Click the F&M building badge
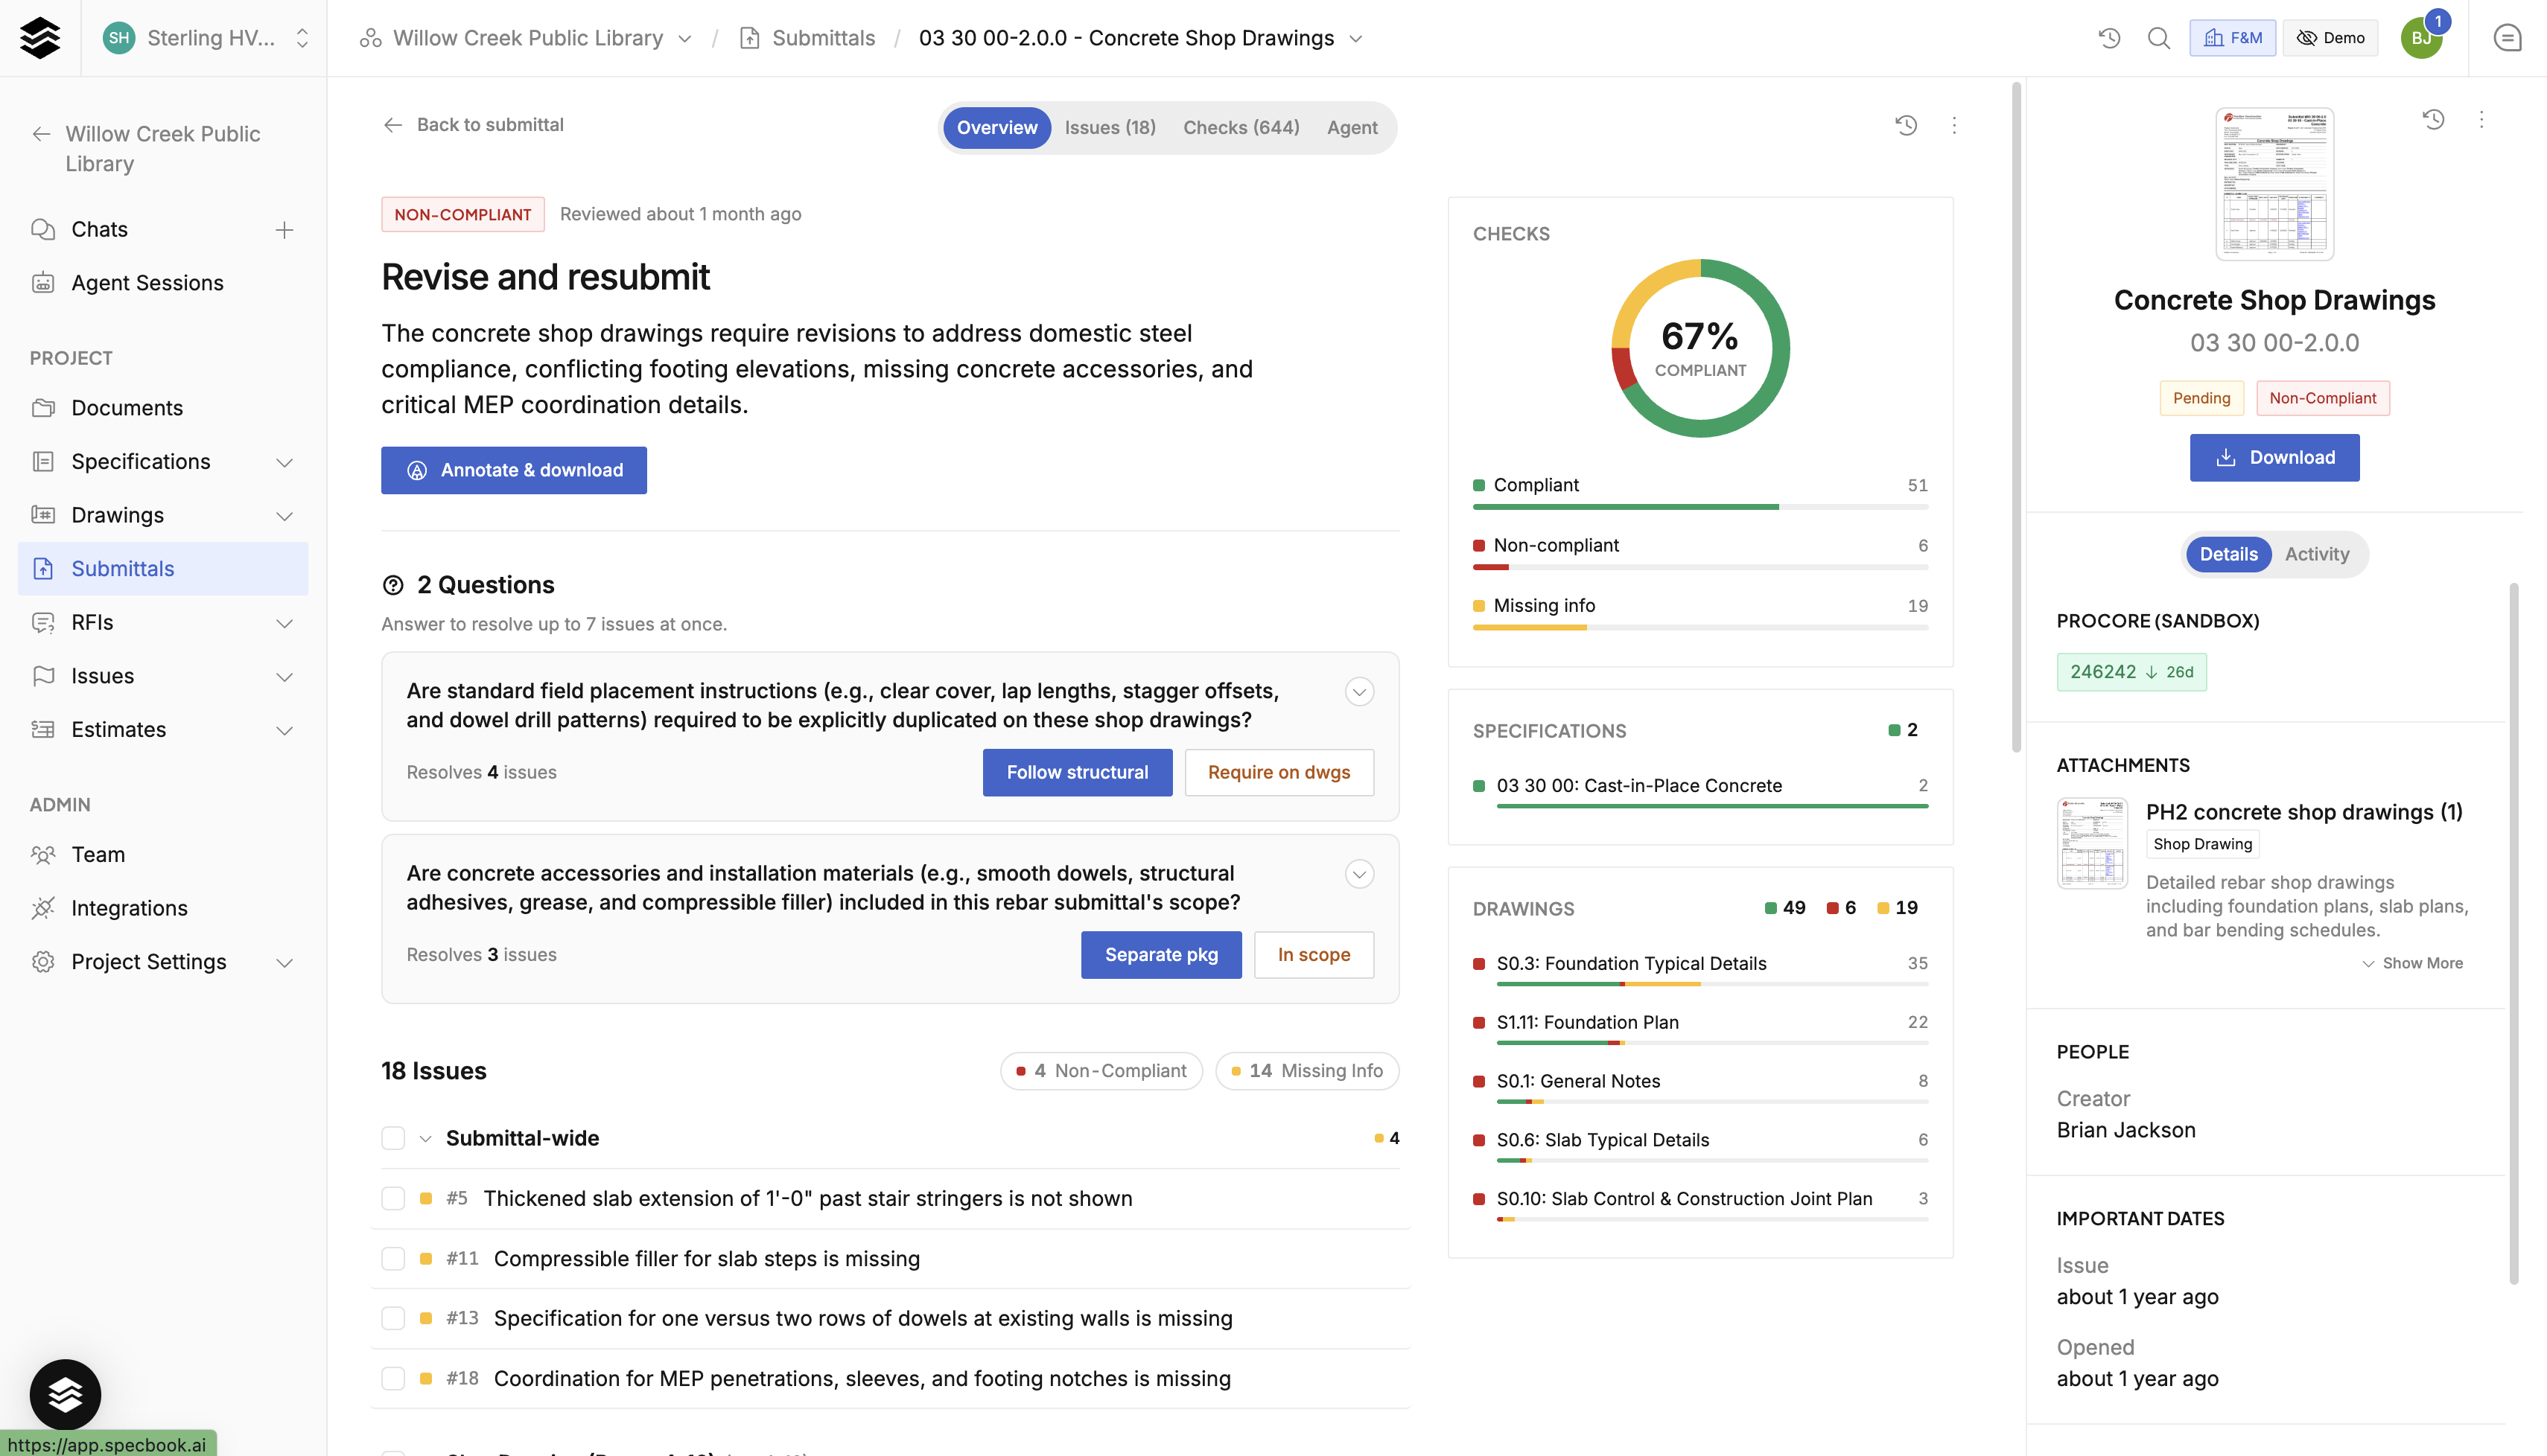The width and height of the screenshot is (2547, 1456). tap(2232, 38)
